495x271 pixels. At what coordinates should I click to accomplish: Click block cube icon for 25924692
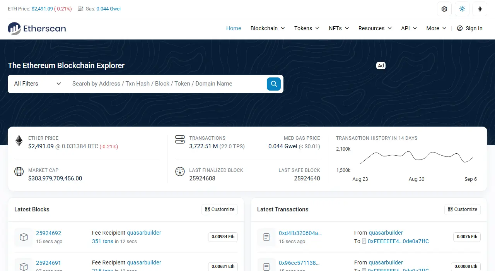coord(24,237)
